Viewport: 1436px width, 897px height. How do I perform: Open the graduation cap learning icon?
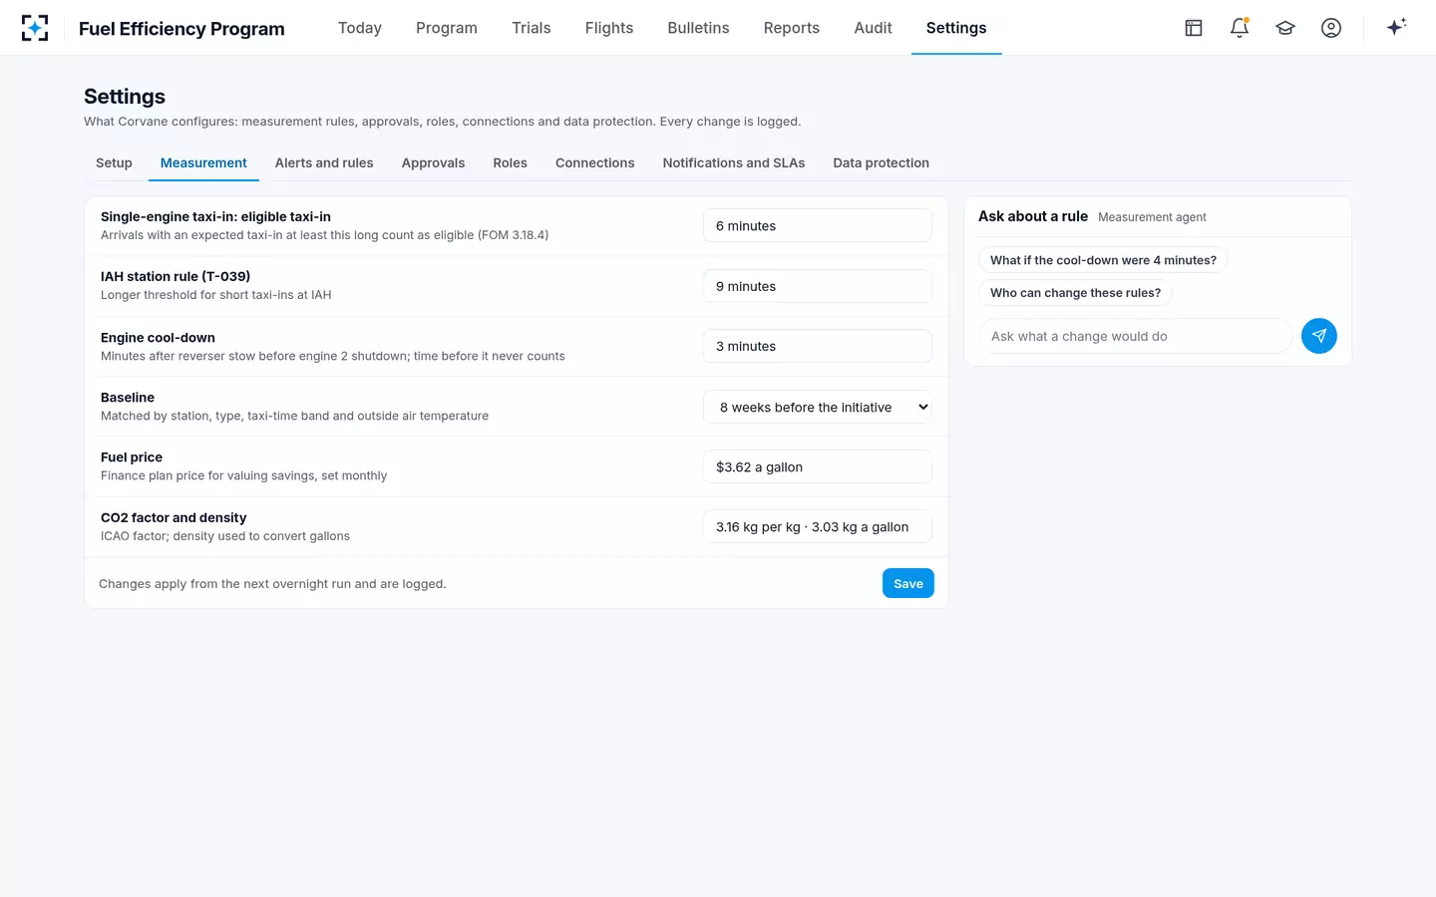[x=1285, y=28]
